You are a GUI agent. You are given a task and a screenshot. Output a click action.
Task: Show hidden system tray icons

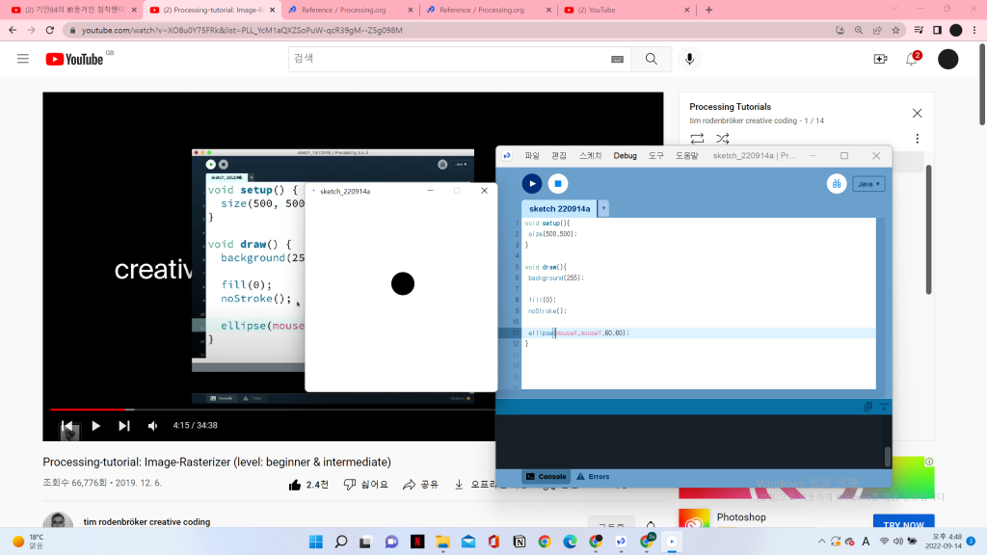coord(821,542)
